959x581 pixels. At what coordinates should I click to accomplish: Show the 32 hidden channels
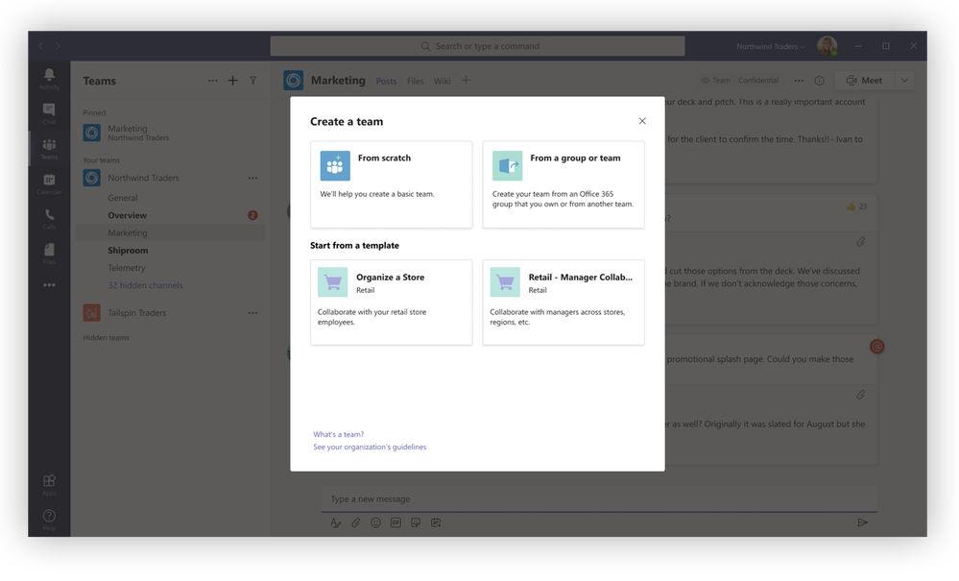[145, 285]
